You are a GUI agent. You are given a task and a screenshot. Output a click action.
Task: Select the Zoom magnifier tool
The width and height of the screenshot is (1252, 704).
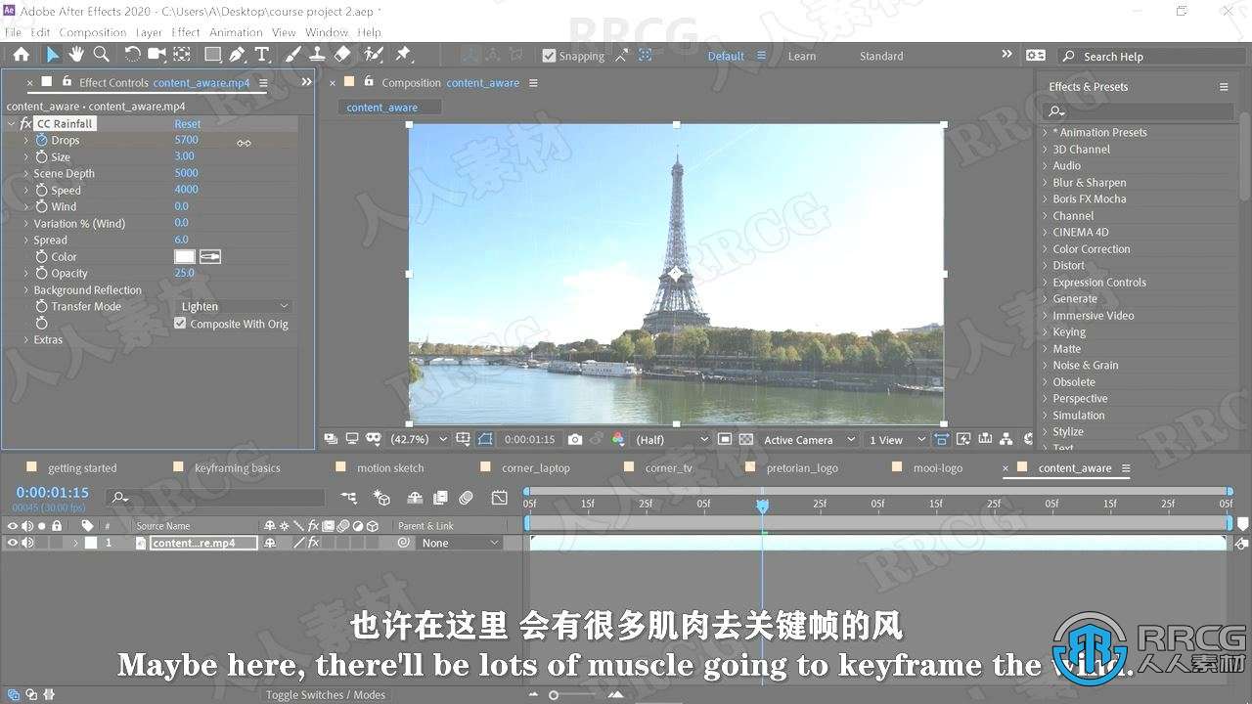[x=101, y=55]
